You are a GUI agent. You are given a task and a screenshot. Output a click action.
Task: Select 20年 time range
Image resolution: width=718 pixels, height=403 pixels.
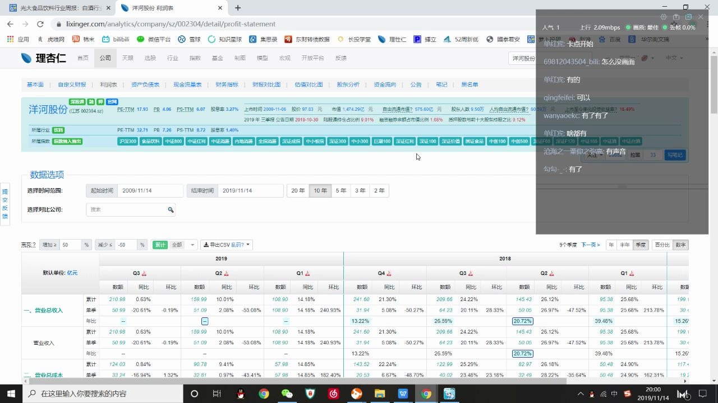[298, 190]
